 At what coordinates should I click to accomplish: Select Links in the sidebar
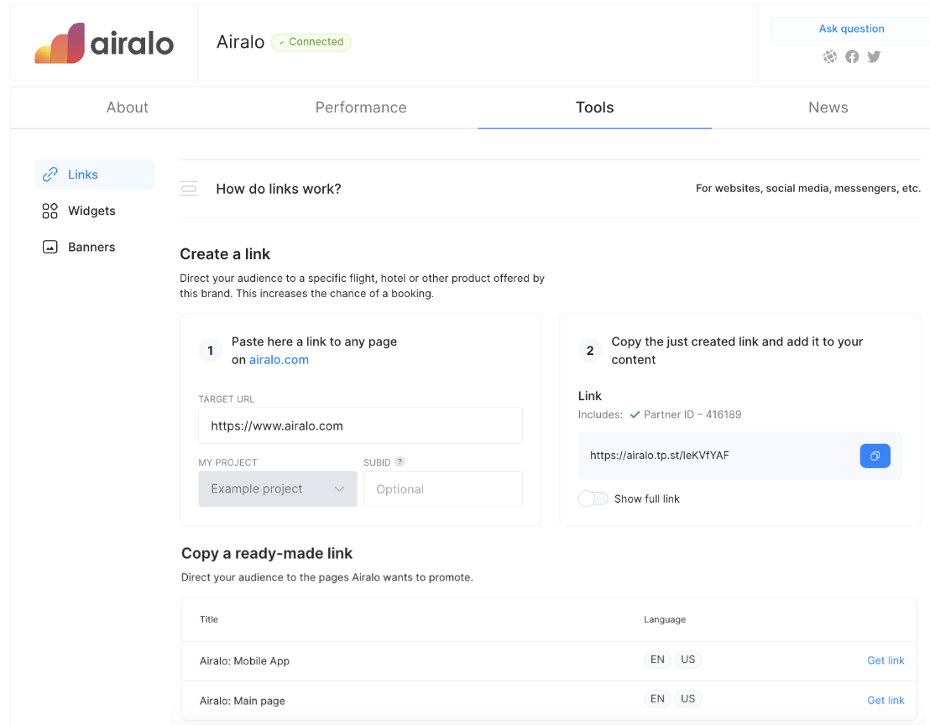click(95, 175)
